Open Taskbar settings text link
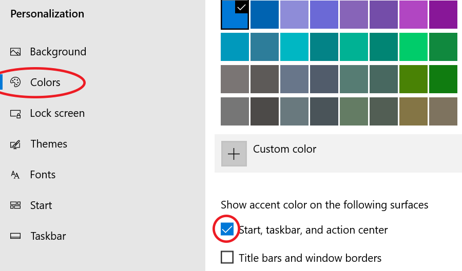 click(x=48, y=236)
